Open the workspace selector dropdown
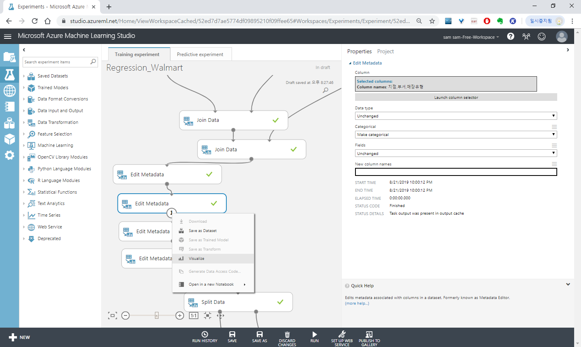The image size is (581, 347). [471, 37]
